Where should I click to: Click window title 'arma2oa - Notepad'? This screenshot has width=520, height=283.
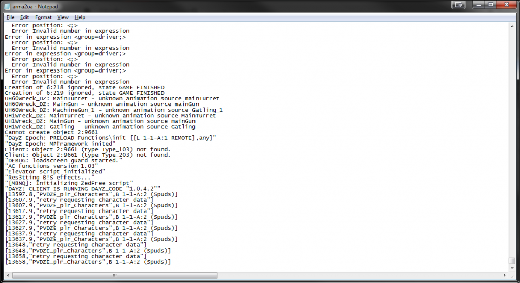tap(35, 6)
